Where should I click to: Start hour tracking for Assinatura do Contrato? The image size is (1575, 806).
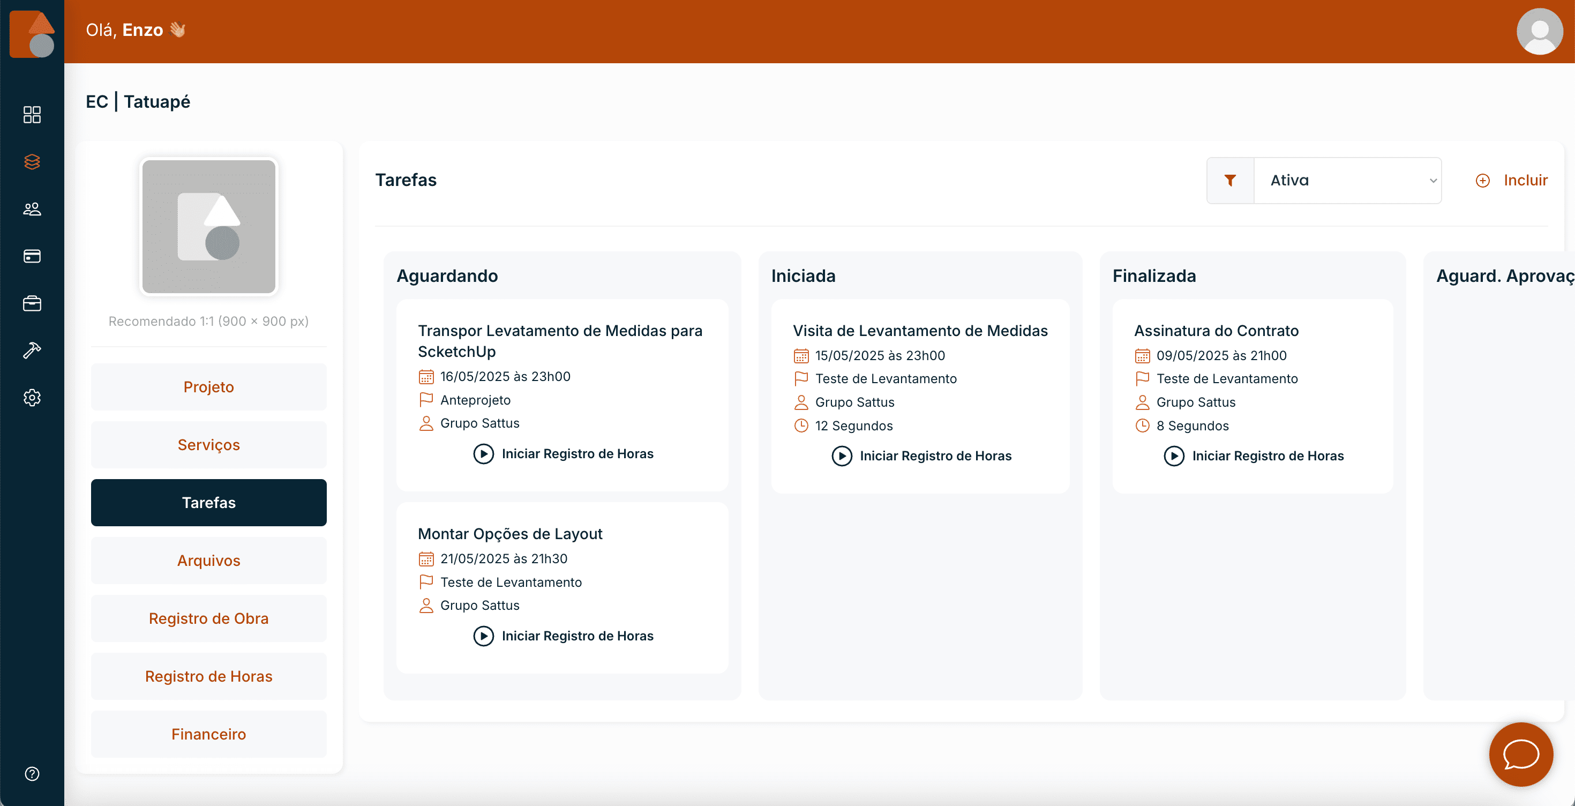click(1253, 456)
